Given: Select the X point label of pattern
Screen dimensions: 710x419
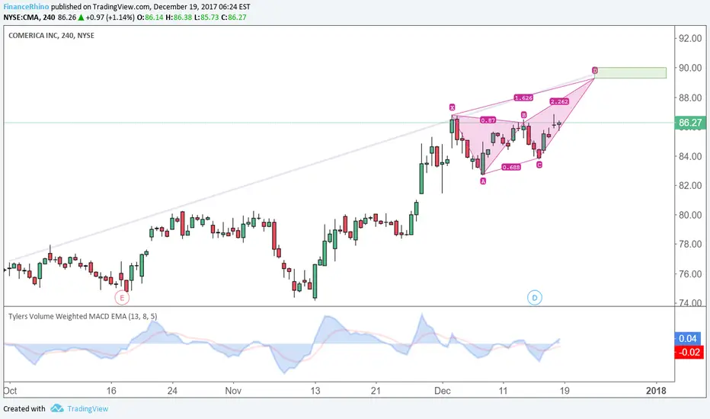Looking at the screenshot, I should tap(452, 107).
